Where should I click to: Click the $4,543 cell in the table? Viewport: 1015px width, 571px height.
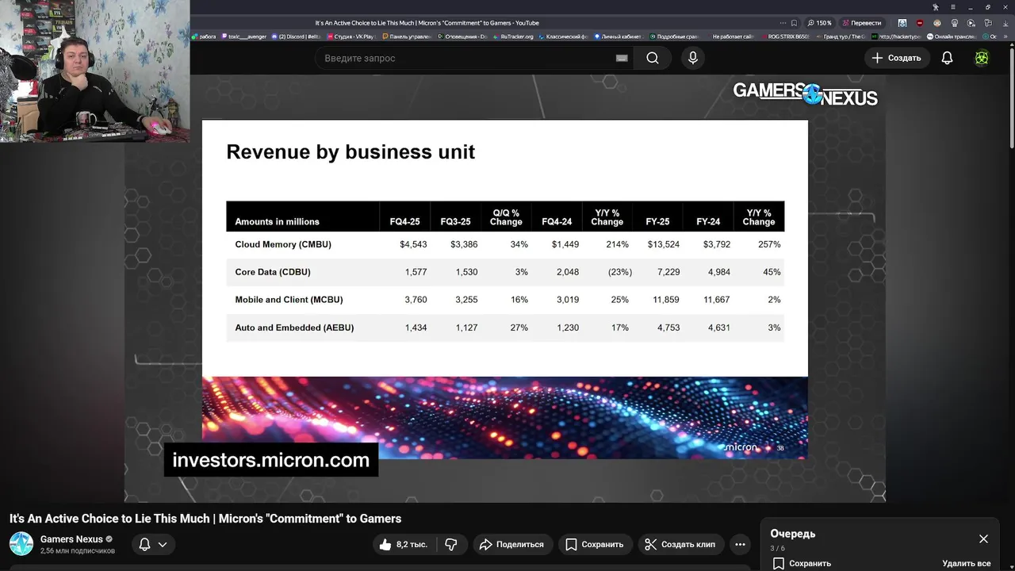pos(413,244)
